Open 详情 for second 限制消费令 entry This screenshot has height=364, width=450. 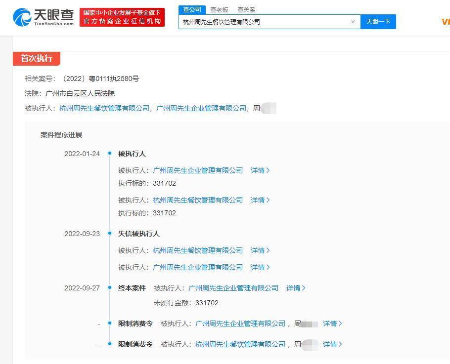coord(332,344)
